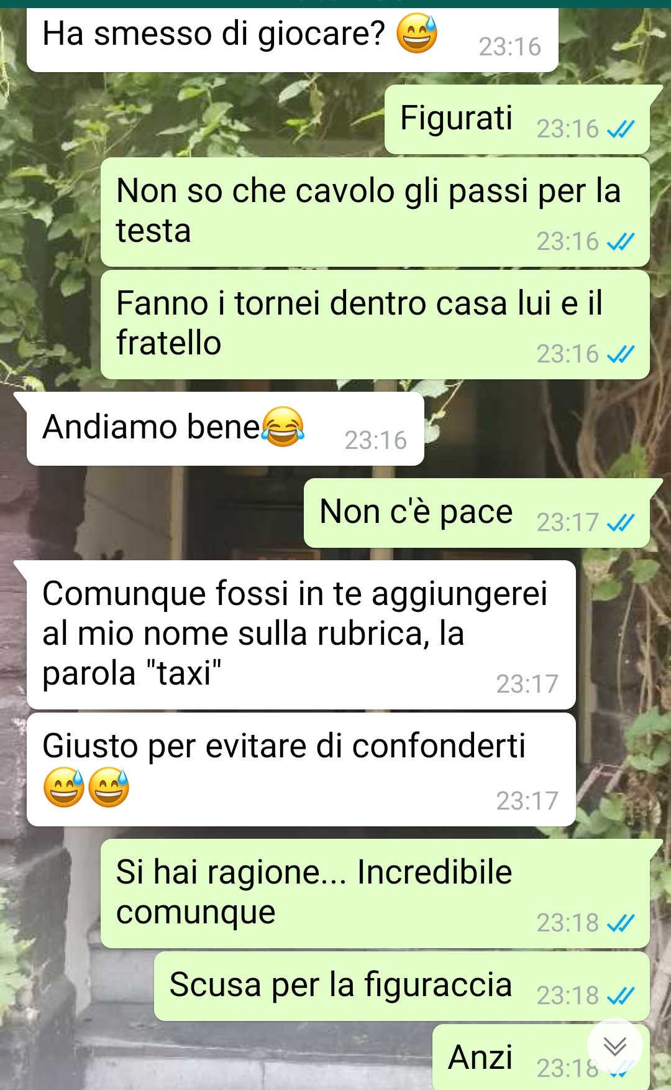Tap the sweat-smile emoji after 'giocare?'
Image resolution: width=671 pixels, height=1090 pixels.
417,34
